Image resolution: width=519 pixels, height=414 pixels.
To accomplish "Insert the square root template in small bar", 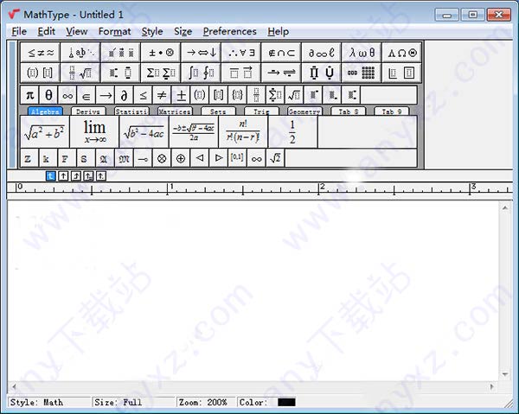I will point(294,95).
